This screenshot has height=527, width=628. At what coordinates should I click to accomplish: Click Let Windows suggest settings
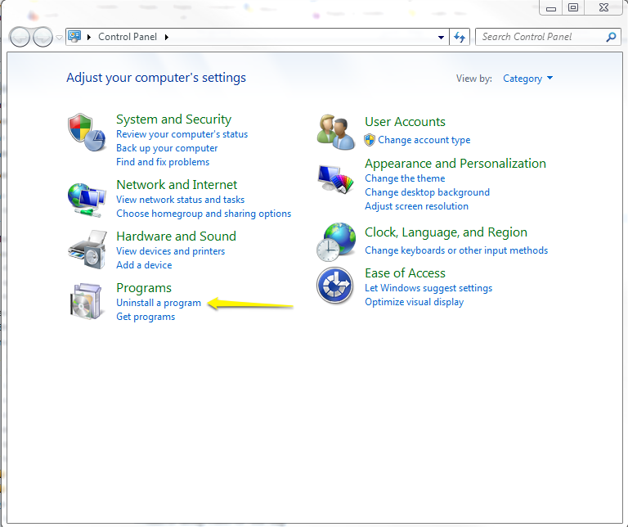point(428,288)
